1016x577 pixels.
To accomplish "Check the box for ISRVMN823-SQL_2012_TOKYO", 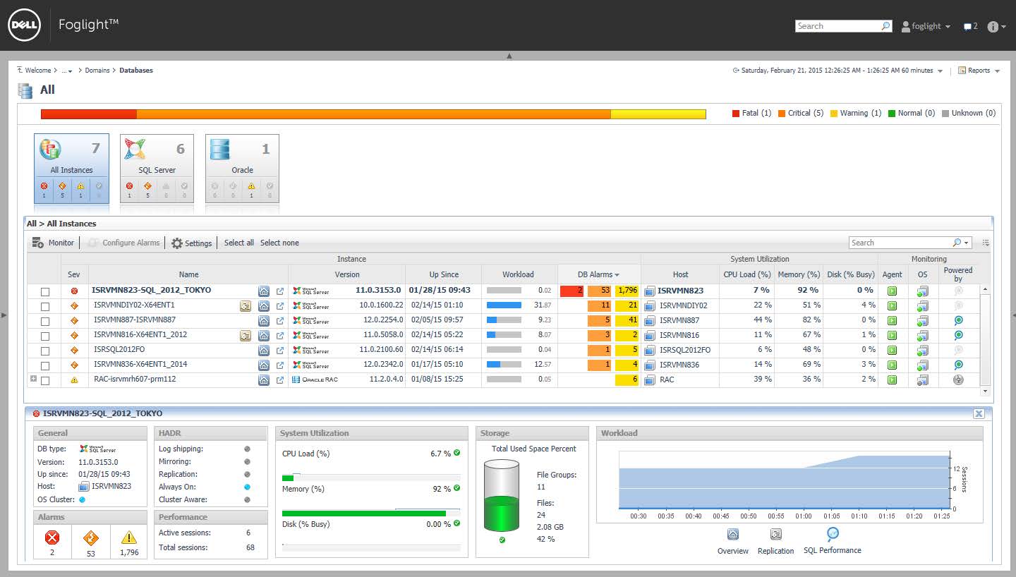I will pos(45,291).
